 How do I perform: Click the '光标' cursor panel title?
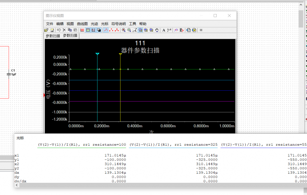pos(20,138)
